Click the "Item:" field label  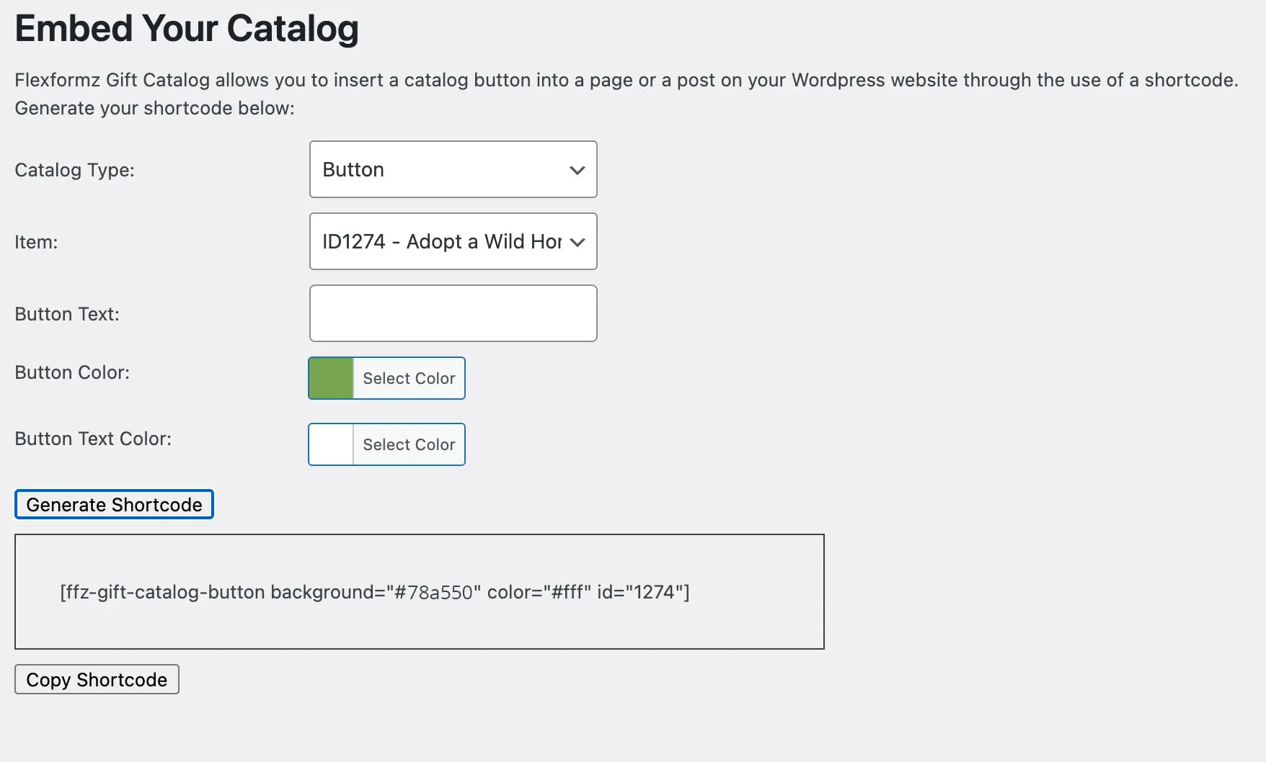tap(36, 242)
